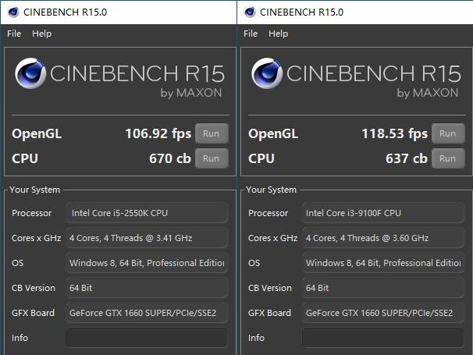Click the 670 cb CPU score

point(170,158)
